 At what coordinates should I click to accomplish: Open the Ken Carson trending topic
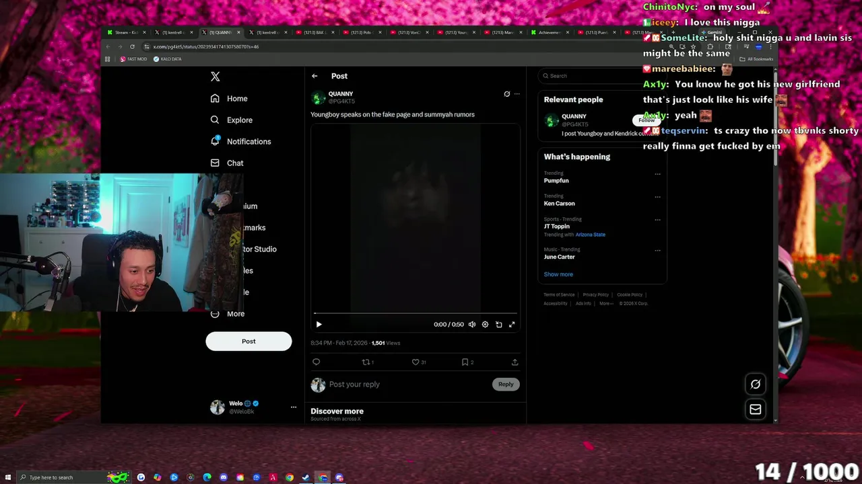(559, 204)
